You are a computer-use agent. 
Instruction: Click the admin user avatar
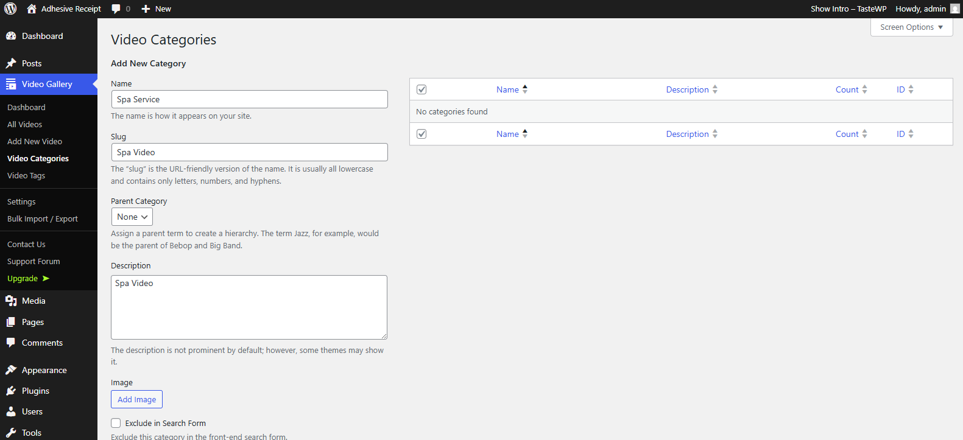[954, 9]
